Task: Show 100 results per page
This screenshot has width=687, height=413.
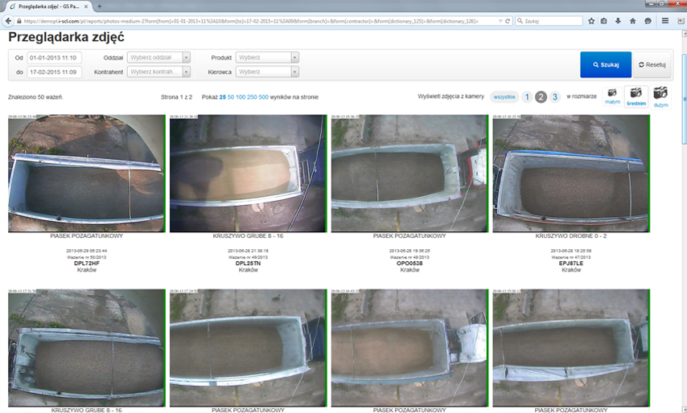Action: tap(241, 96)
